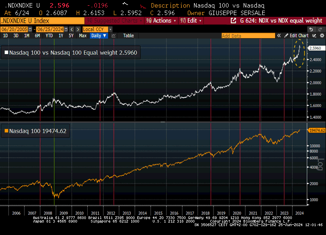Image resolution: width=326 pixels, height=235 pixels.
Task: Open the chart annotations toolbar icon
Action: coord(314,35)
